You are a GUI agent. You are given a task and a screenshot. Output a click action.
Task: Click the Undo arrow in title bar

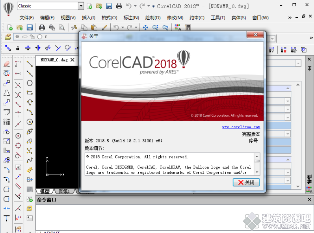128,6
